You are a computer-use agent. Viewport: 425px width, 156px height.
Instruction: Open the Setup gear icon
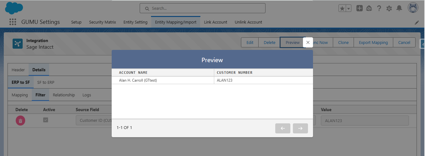pyautogui.click(x=389, y=8)
